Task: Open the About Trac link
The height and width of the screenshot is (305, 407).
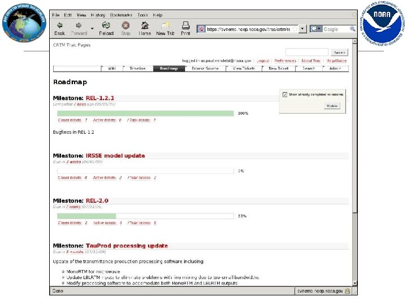Action: click(311, 60)
